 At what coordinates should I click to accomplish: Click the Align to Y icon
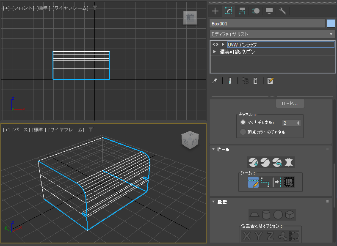[259, 236]
